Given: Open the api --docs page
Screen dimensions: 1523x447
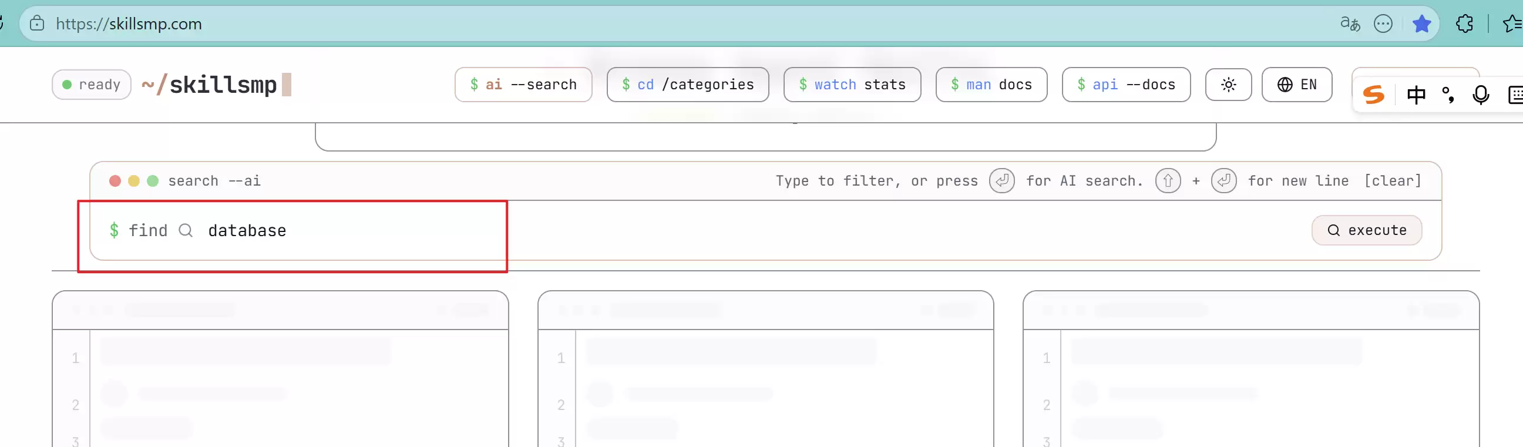Looking at the screenshot, I should (1126, 85).
